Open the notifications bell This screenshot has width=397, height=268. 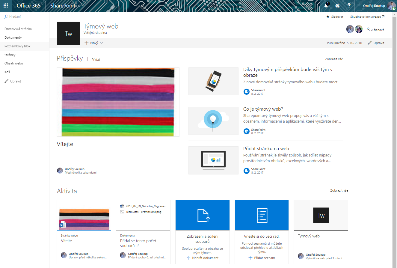[x=326, y=6]
